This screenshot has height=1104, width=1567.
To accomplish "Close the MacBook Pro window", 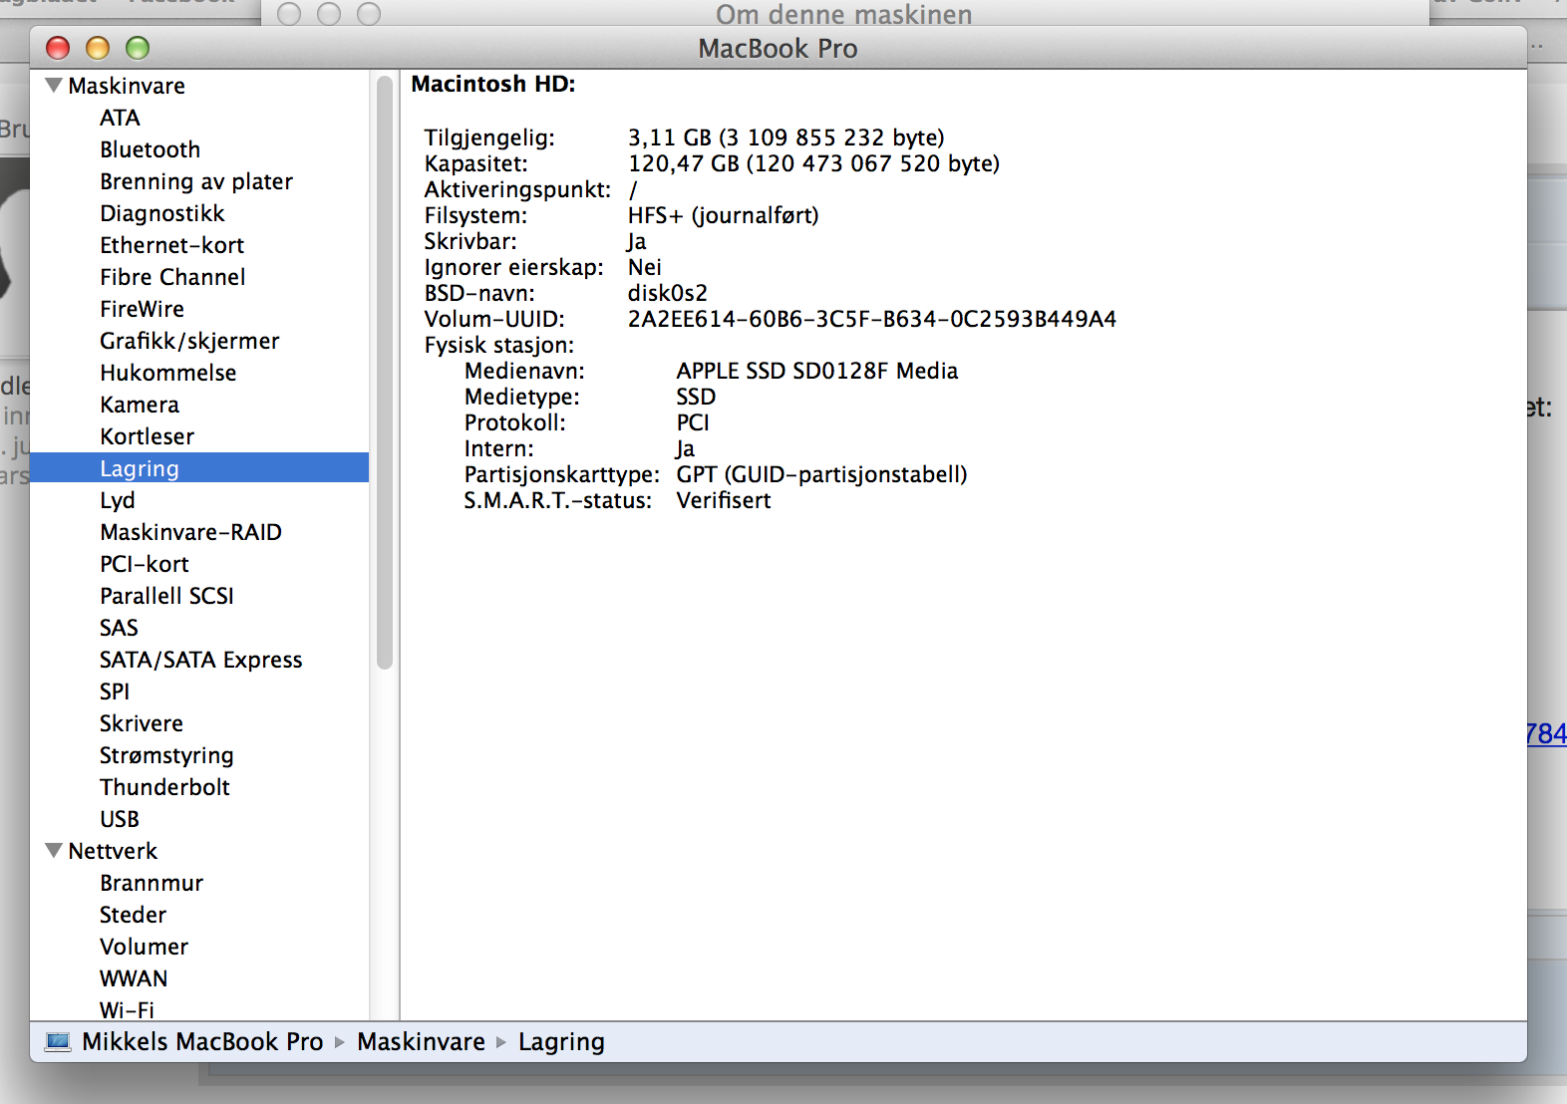I will tap(58, 48).
